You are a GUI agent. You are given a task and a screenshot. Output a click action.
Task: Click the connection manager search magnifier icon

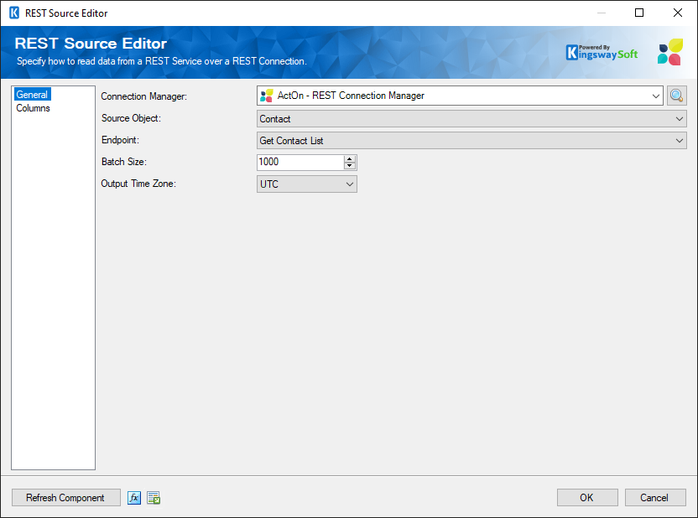point(676,96)
